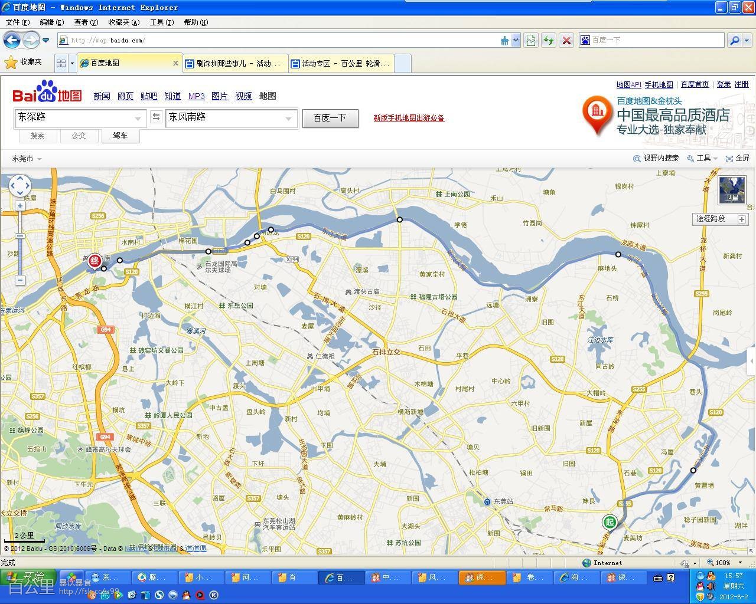
Task: Open the 工具 tools dropdown
Action: tap(703, 158)
